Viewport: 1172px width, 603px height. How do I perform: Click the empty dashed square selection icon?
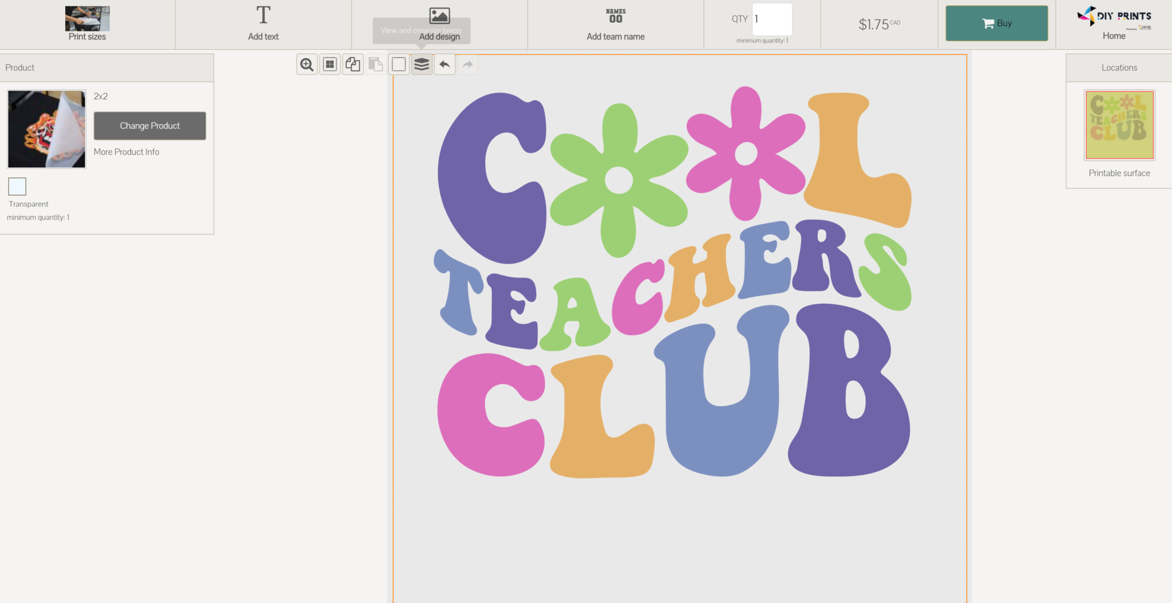[x=399, y=65]
